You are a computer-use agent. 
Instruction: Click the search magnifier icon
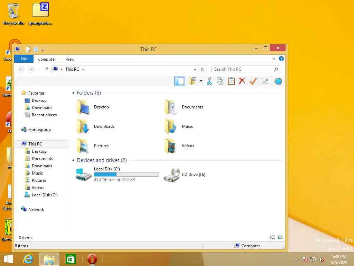(x=276, y=69)
